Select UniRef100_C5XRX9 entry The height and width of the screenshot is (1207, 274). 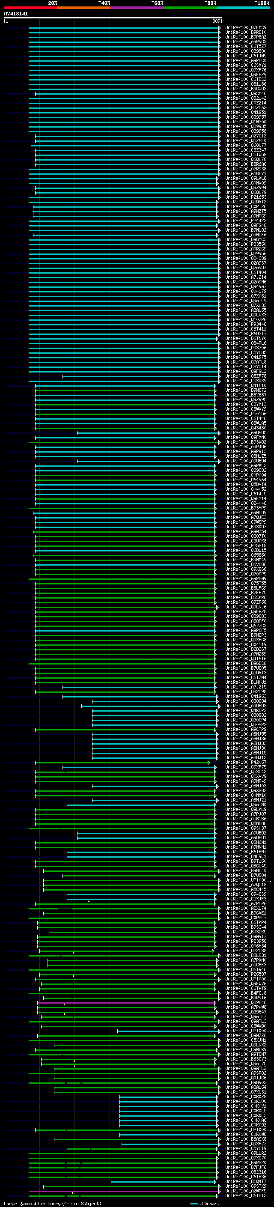click(246, 381)
